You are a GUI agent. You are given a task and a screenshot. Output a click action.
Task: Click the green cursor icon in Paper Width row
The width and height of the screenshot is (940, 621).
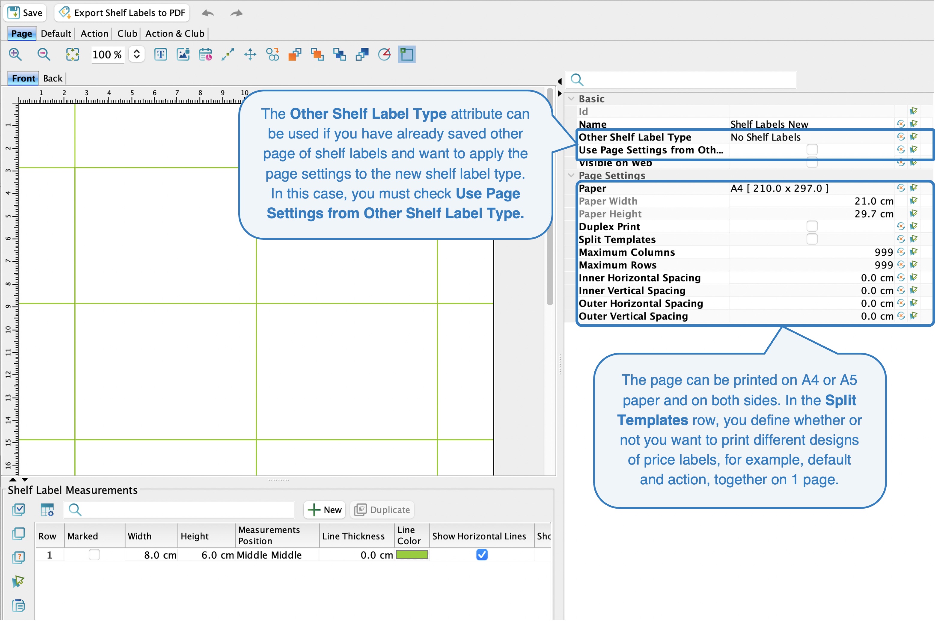pyautogui.click(x=914, y=201)
